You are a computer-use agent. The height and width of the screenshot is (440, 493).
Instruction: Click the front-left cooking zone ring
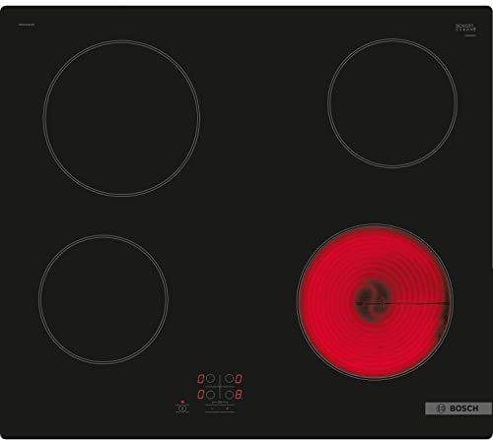click(104, 299)
